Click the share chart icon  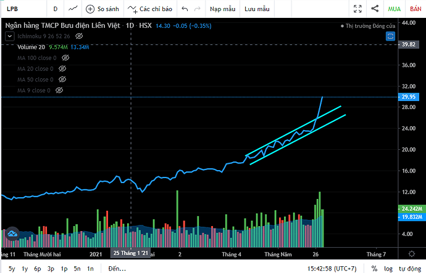pos(375,9)
